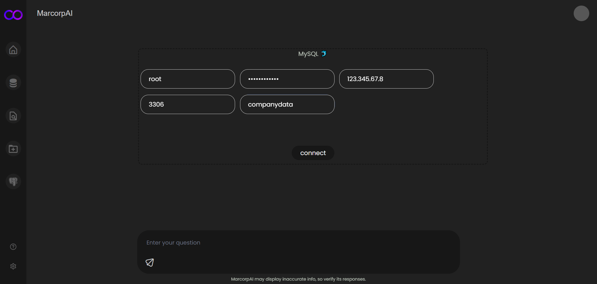Open settings gear icon

coord(13,266)
